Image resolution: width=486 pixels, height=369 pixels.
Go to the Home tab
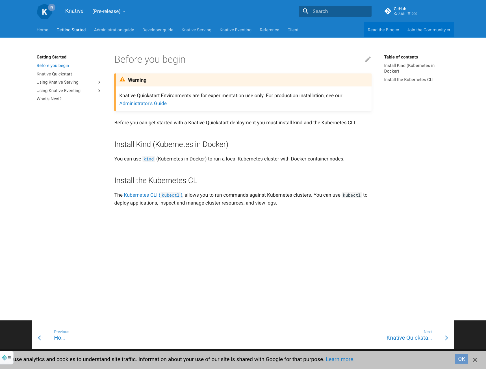coord(42,30)
